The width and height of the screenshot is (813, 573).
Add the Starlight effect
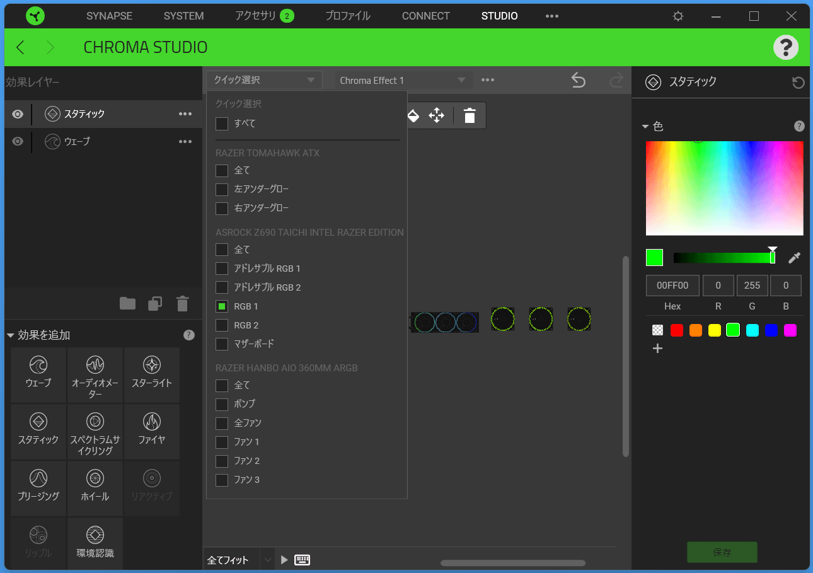[x=152, y=374]
